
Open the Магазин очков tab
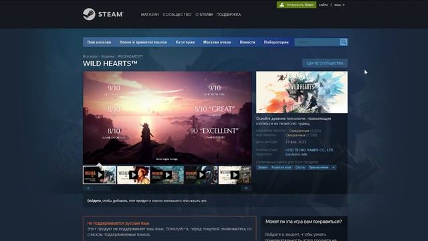coord(217,42)
